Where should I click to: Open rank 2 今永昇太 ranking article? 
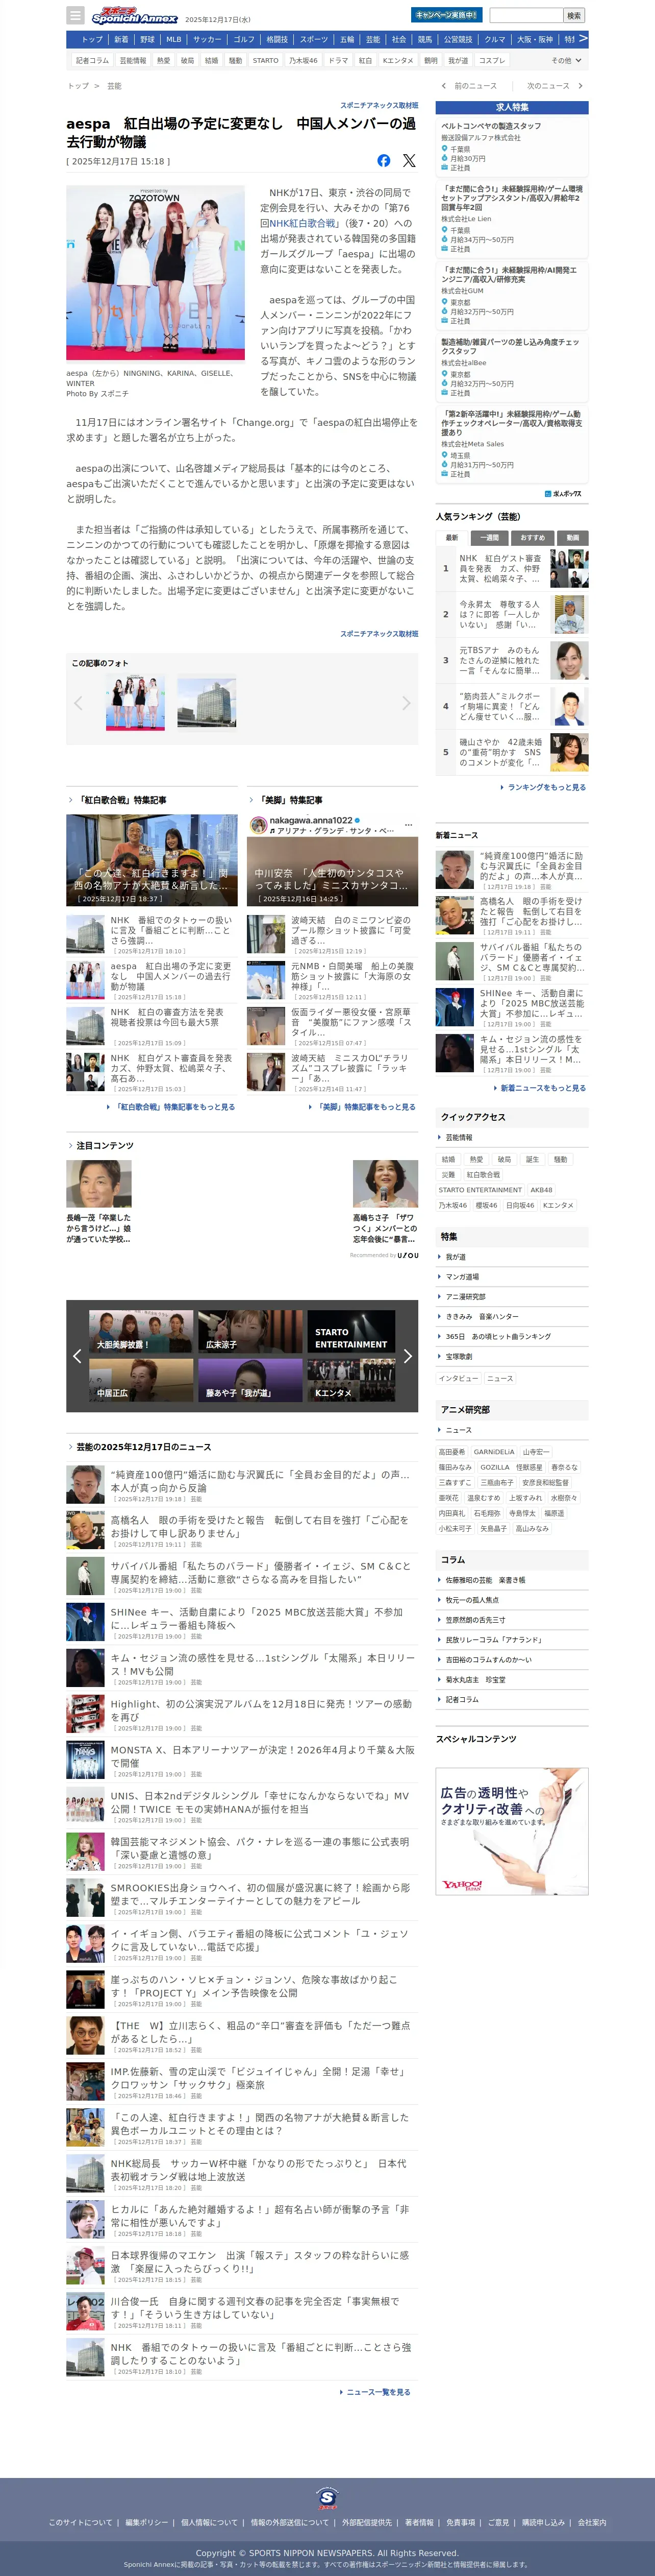click(511, 615)
